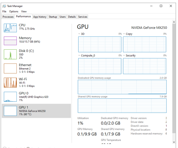
Task: Click the scrollbar down arrow
Action: (x=174, y=142)
